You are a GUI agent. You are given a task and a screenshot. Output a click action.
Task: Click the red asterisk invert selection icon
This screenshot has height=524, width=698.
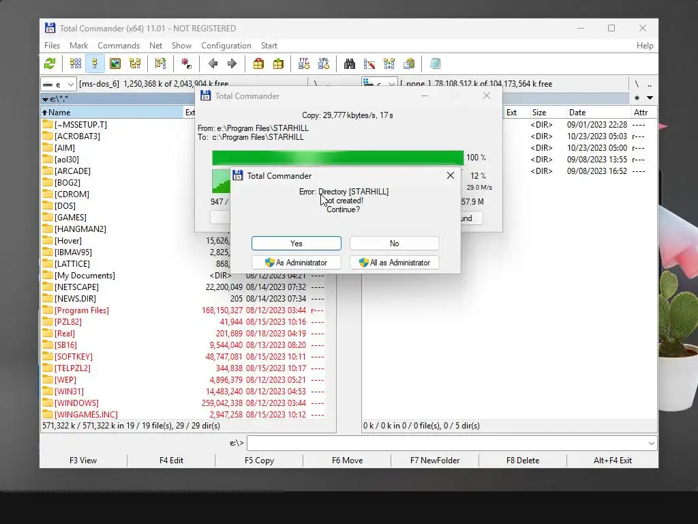187,63
